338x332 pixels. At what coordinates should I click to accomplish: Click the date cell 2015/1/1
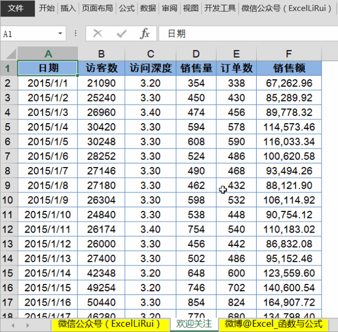48,83
